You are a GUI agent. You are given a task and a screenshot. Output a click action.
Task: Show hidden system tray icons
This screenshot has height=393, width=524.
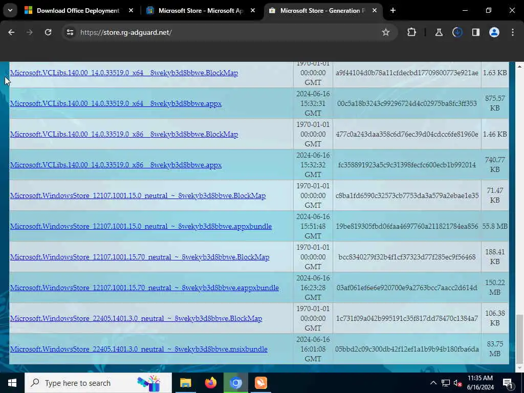tap(433, 383)
